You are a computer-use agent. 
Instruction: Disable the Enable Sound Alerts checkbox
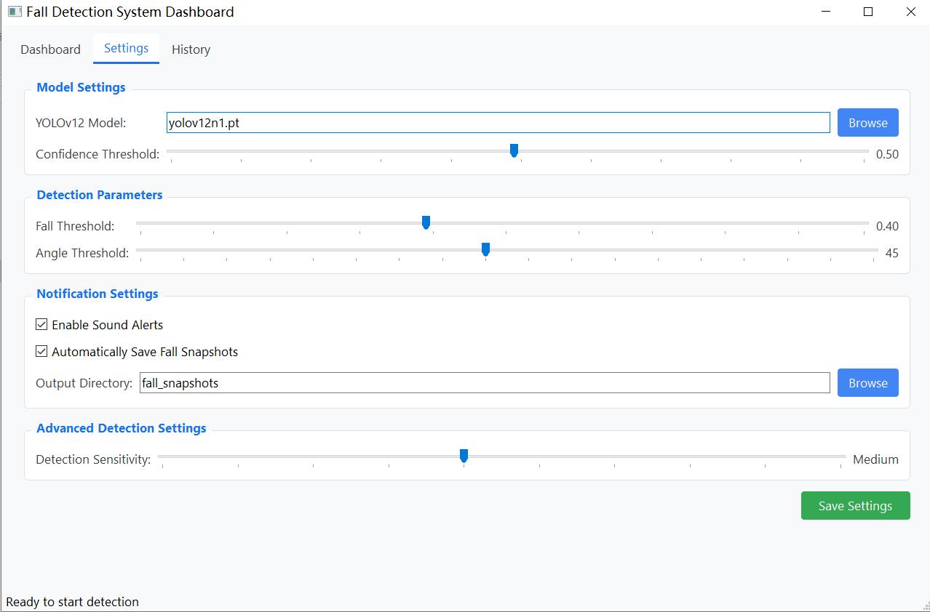pyautogui.click(x=42, y=325)
